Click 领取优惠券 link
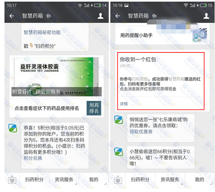The width and height of the screenshot is (215, 192). (141, 132)
